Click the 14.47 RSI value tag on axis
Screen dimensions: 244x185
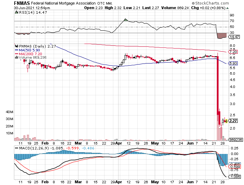coord(234,37)
